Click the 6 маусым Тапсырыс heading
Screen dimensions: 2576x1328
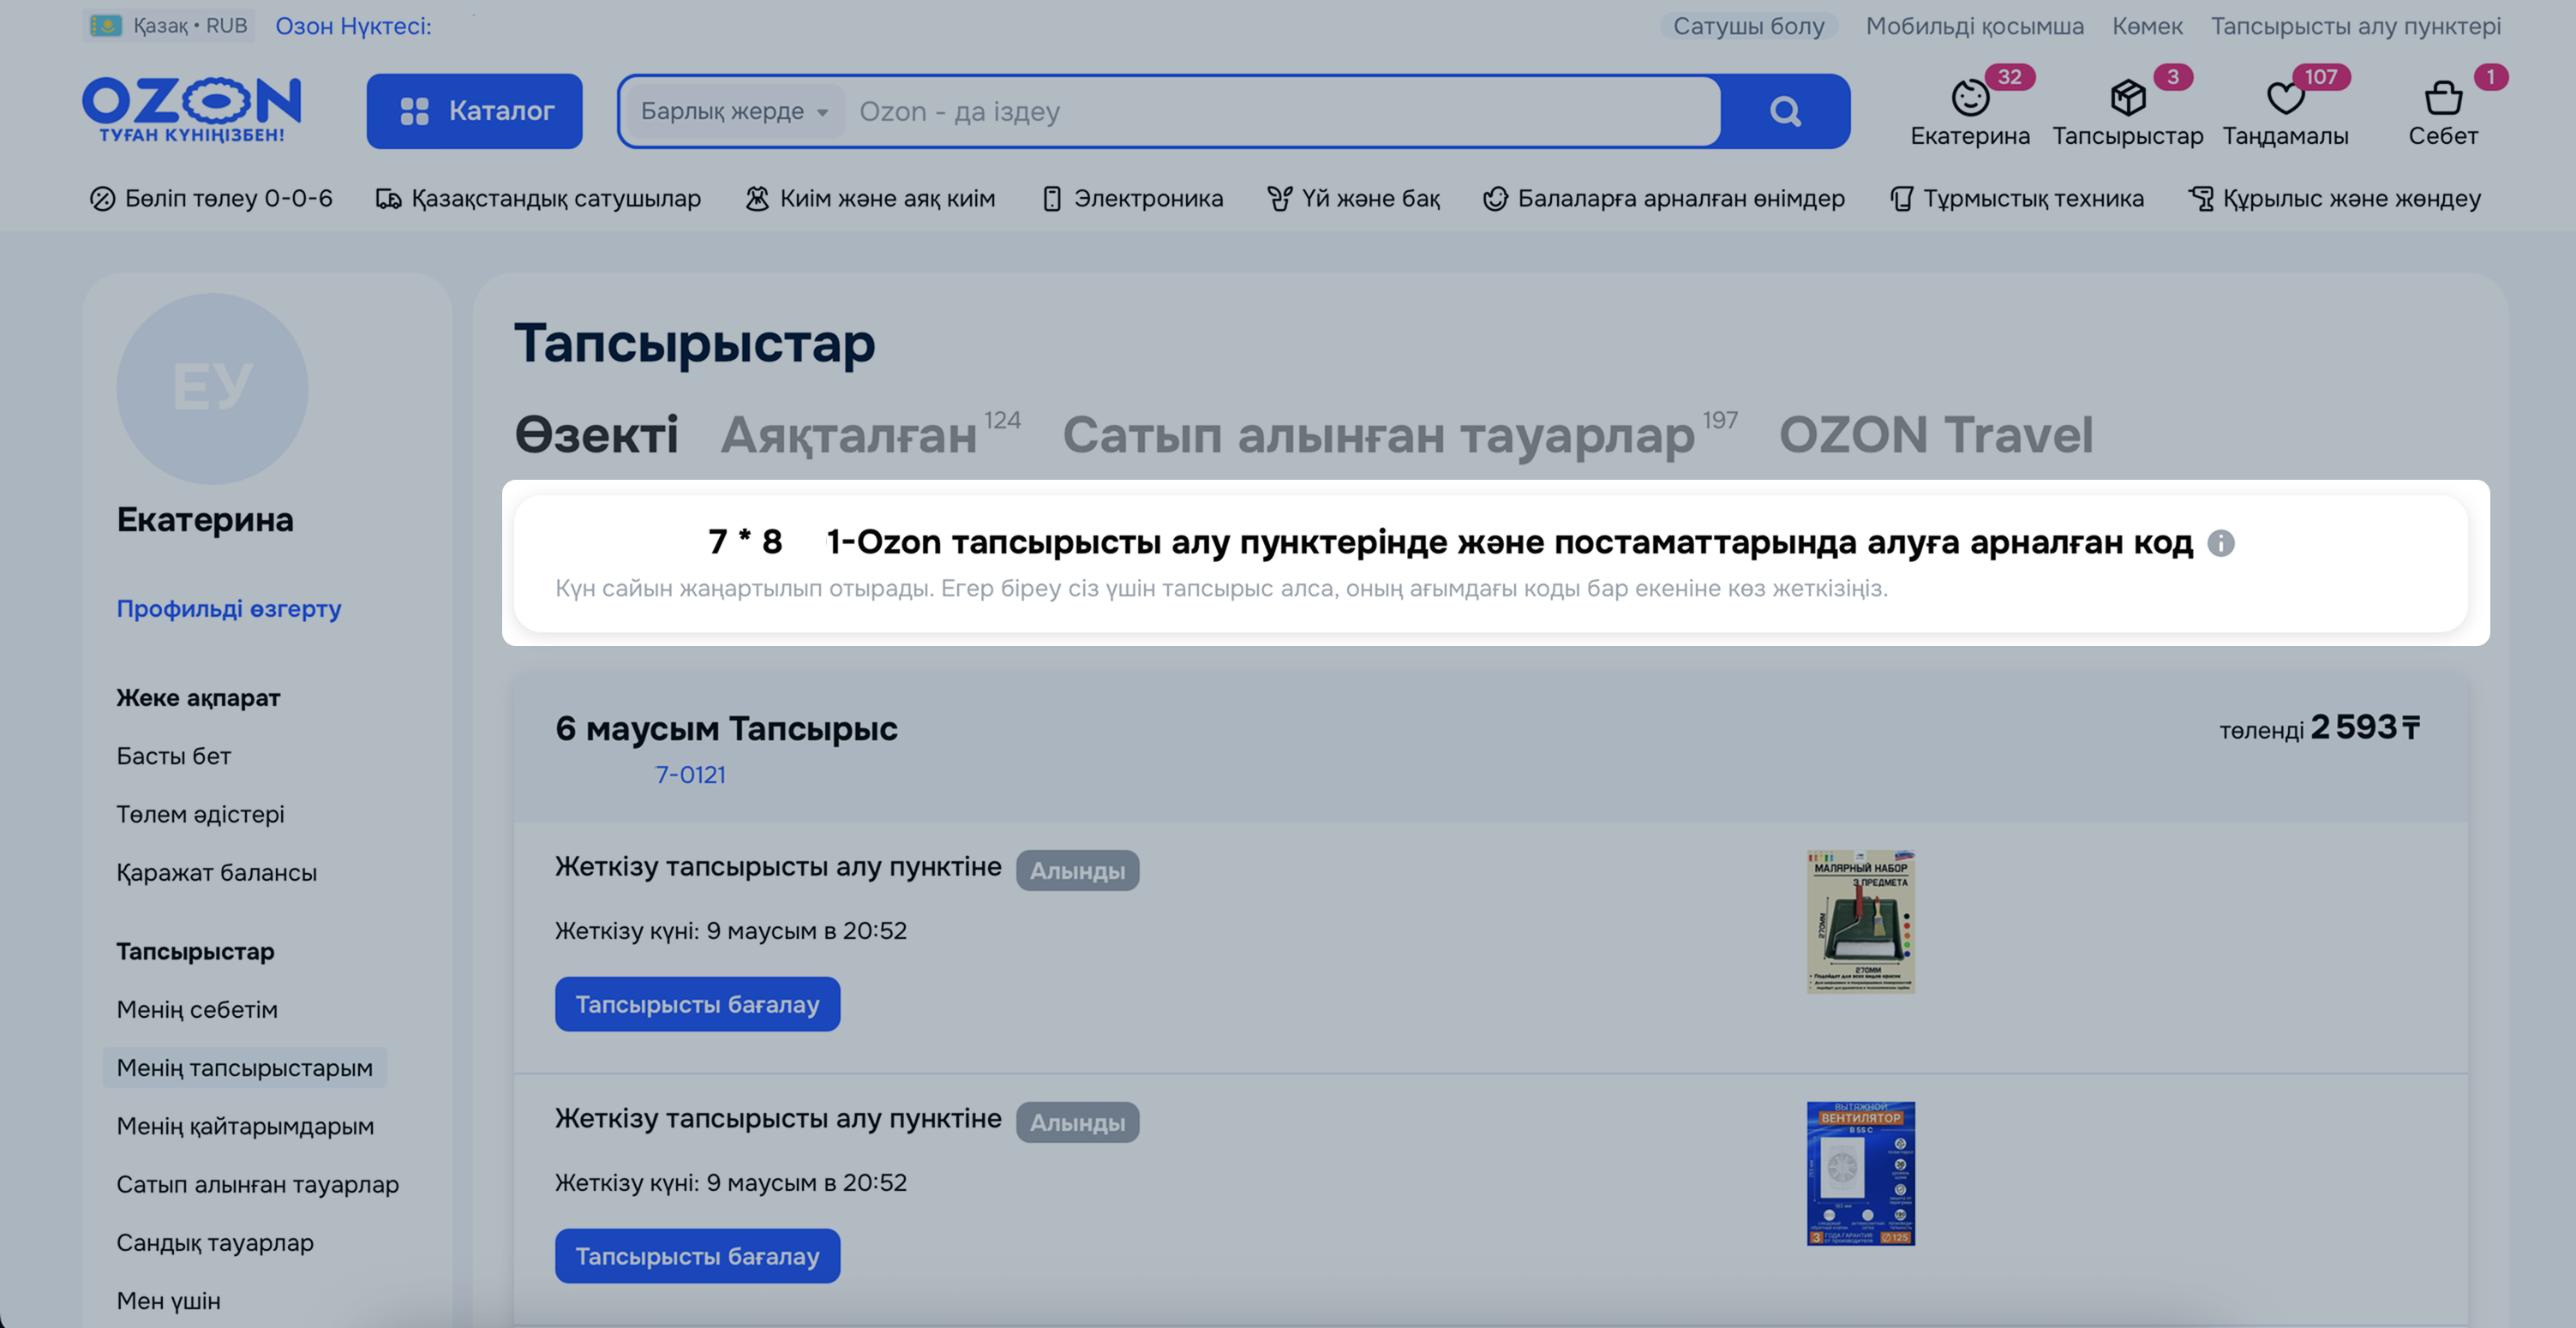coord(726,728)
